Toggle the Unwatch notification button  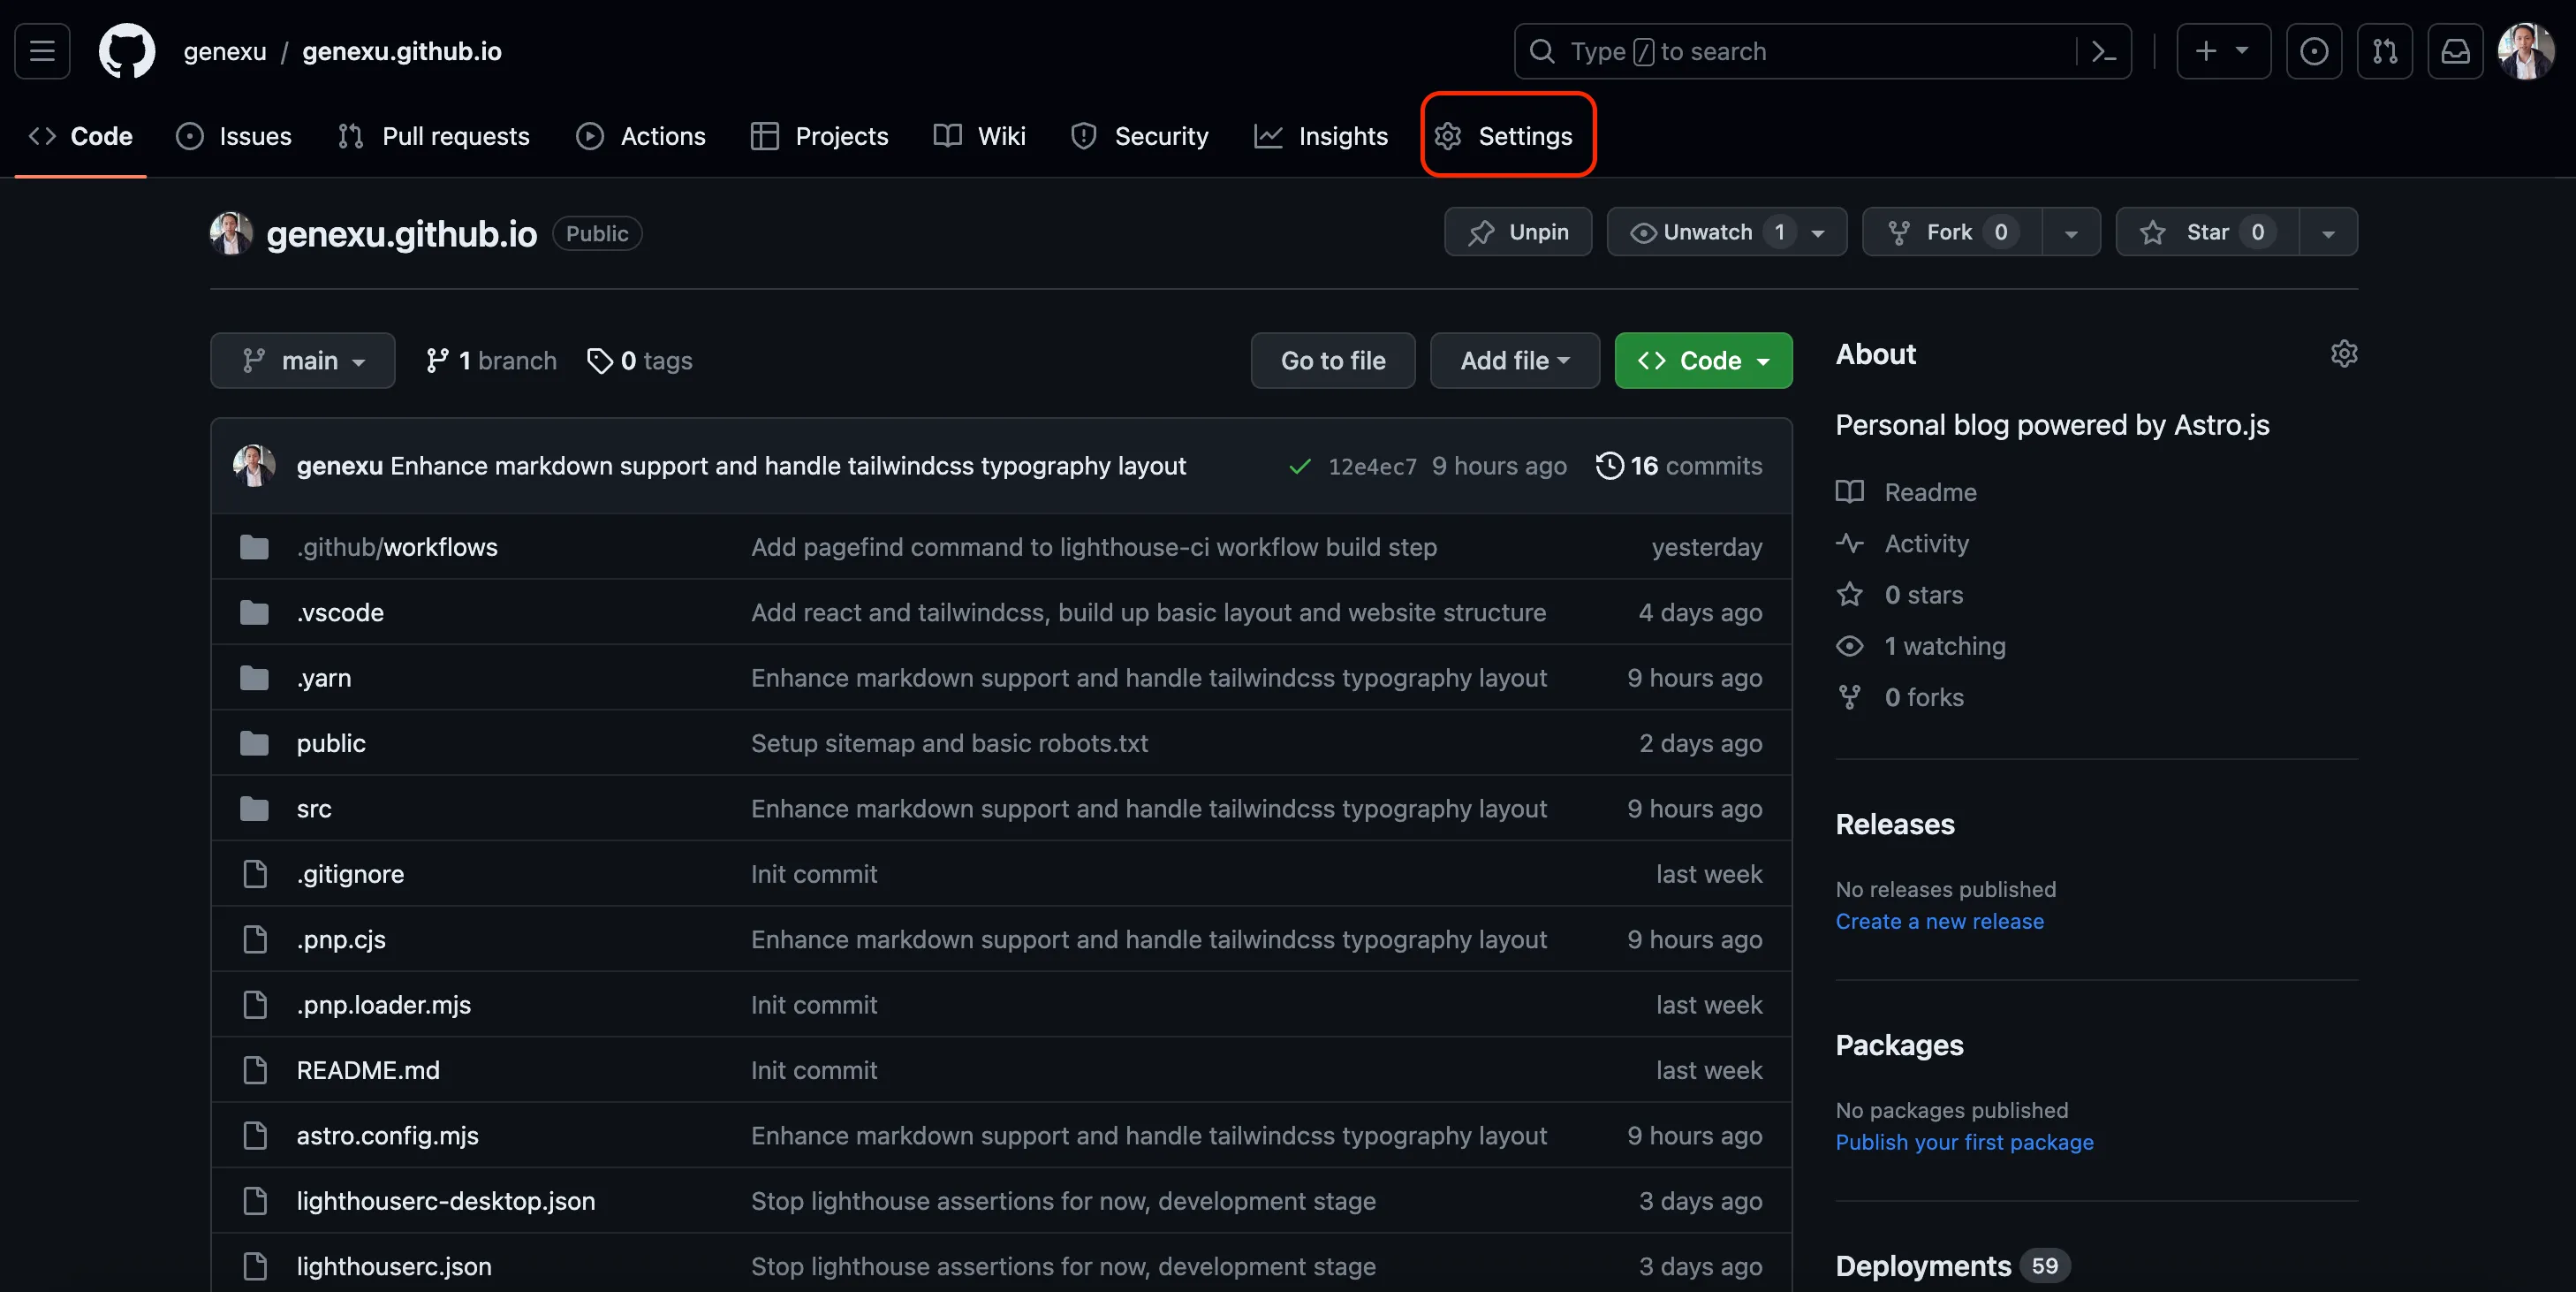[1707, 232]
